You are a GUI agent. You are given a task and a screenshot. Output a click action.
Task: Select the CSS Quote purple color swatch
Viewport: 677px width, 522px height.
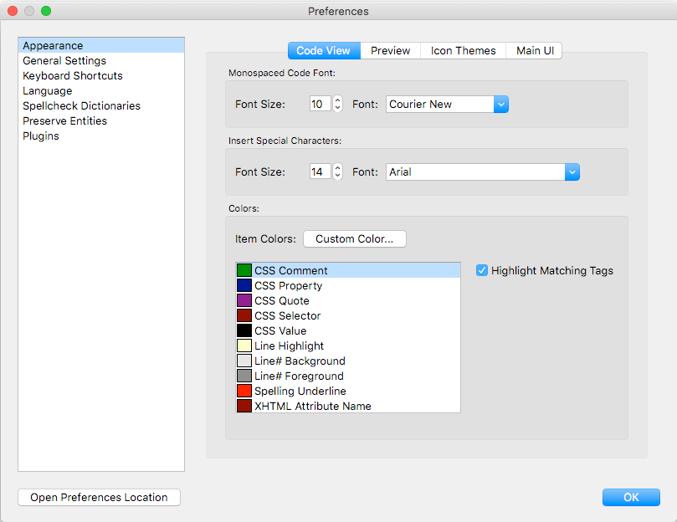click(x=244, y=300)
